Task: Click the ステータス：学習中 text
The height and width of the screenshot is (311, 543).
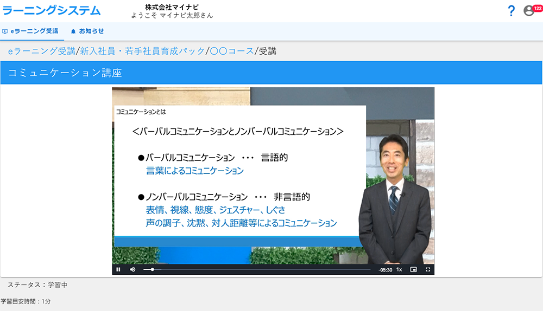Action: 37,285
